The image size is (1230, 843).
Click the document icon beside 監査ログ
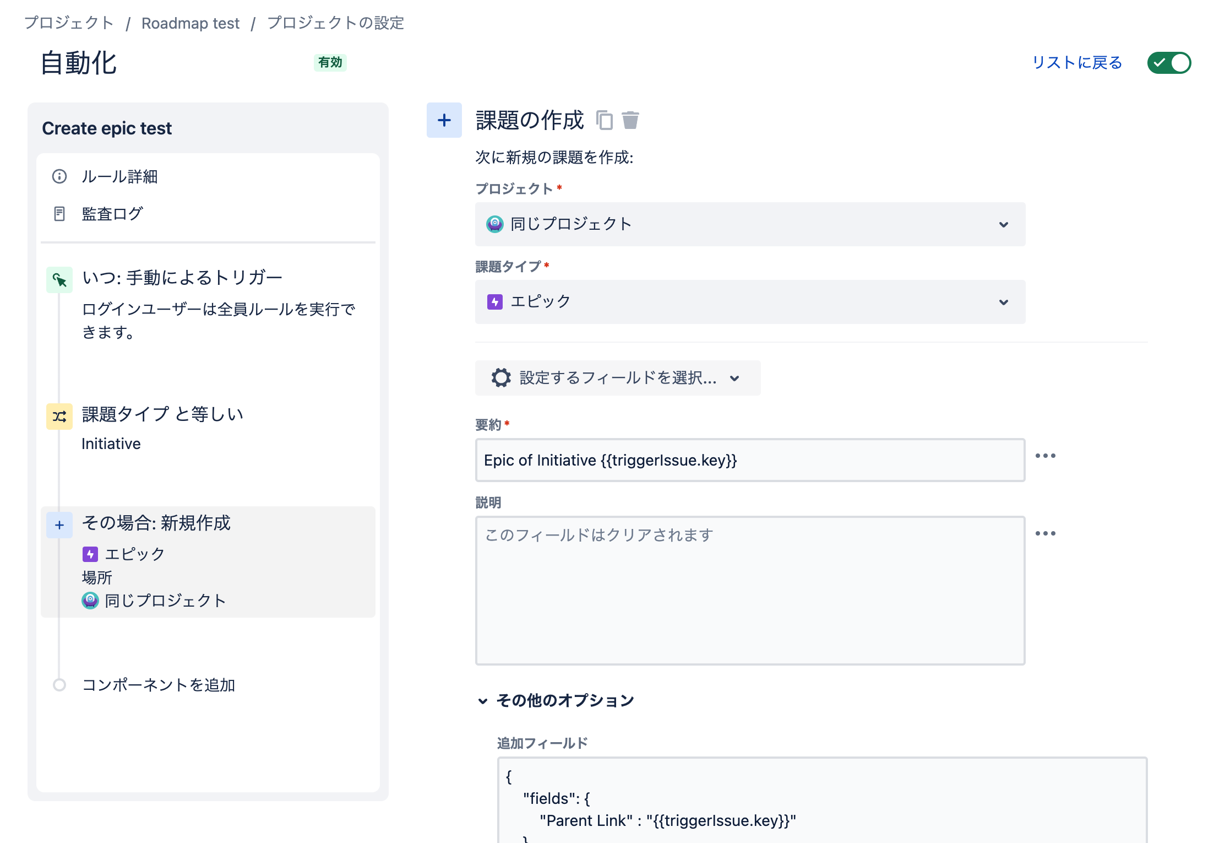[59, 214]
